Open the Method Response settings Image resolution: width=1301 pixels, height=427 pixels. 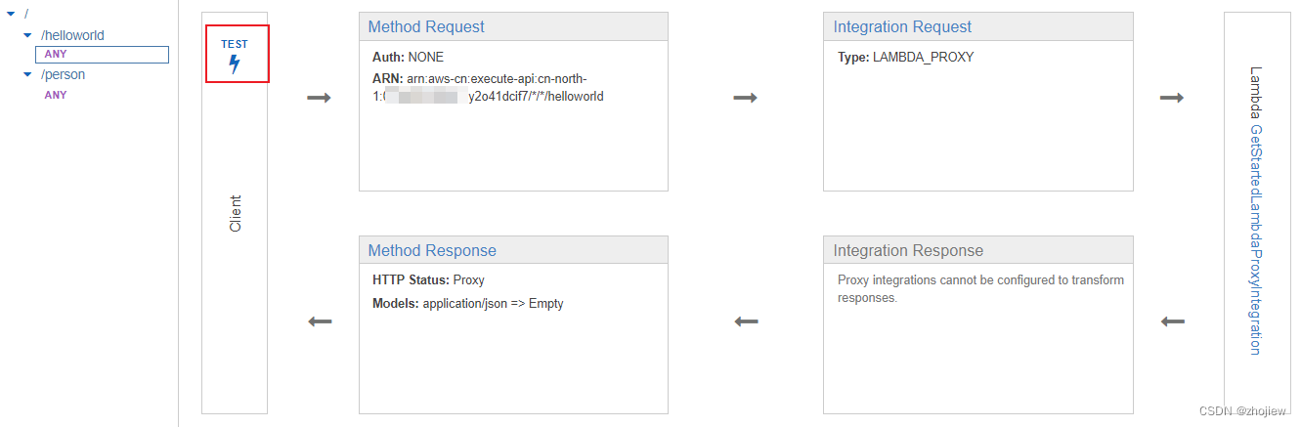click(x=432, y=251)
